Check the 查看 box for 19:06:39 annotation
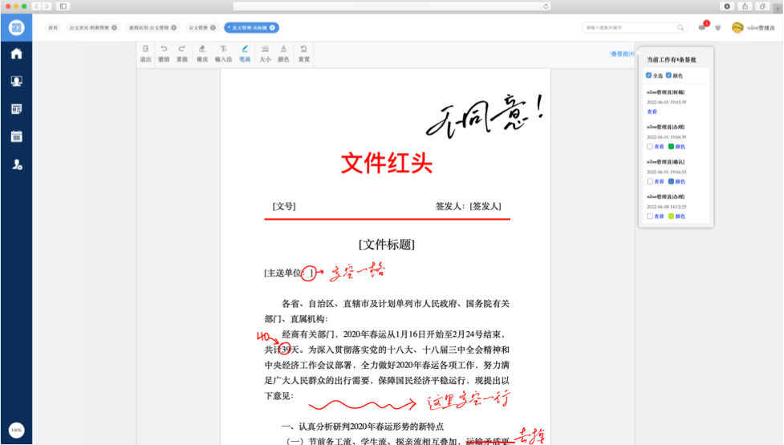This screenshot has height=445, width=784. pos(650,147)
